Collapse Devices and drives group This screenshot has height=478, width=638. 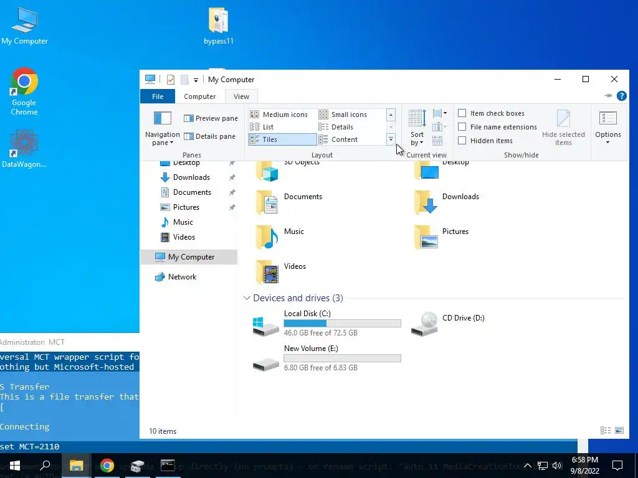coord(247,298)
